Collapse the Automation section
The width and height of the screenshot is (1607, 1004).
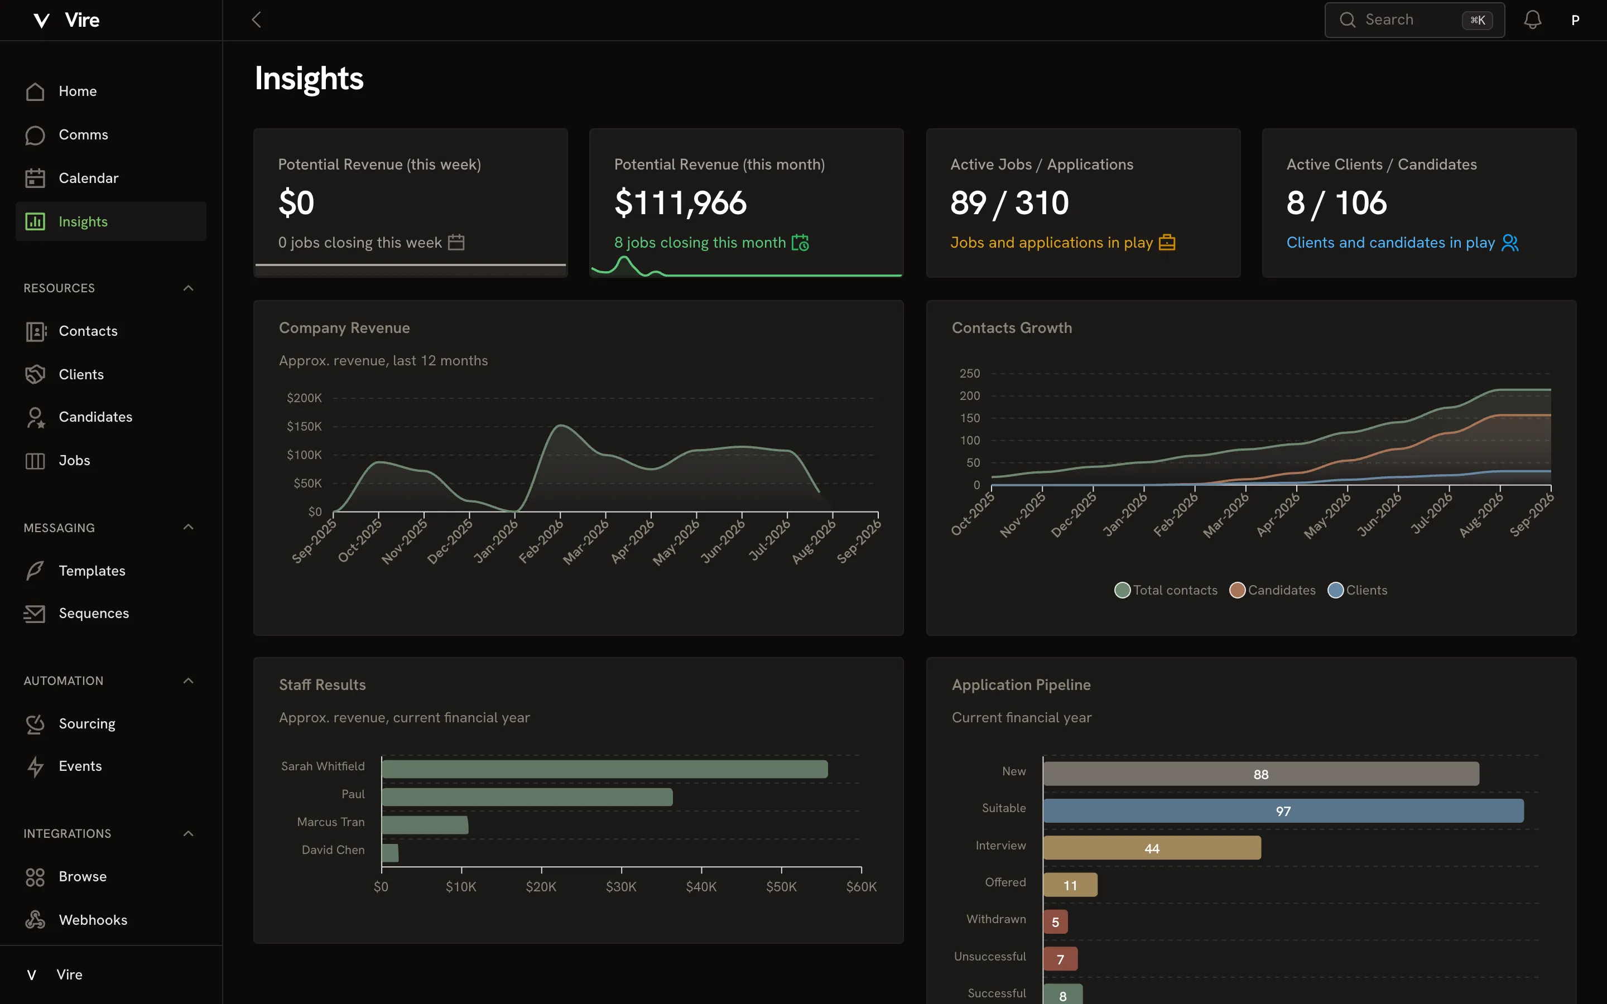pyautogui.click(x=188, y=680)
